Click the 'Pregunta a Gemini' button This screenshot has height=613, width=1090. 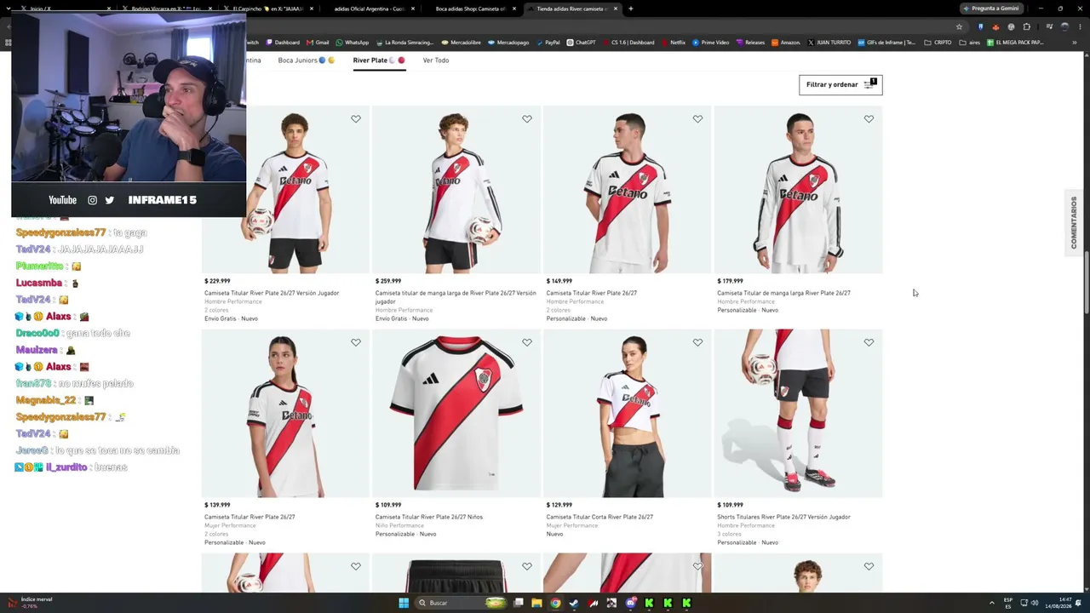pyautogui.click(x=991, y=9)
